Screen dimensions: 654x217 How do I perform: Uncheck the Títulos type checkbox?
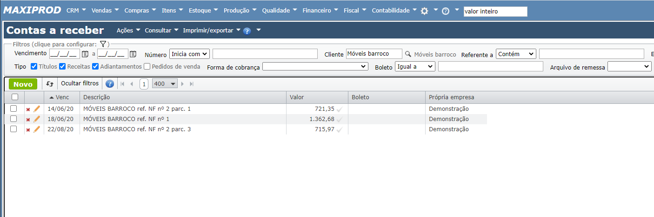(34, 66)
